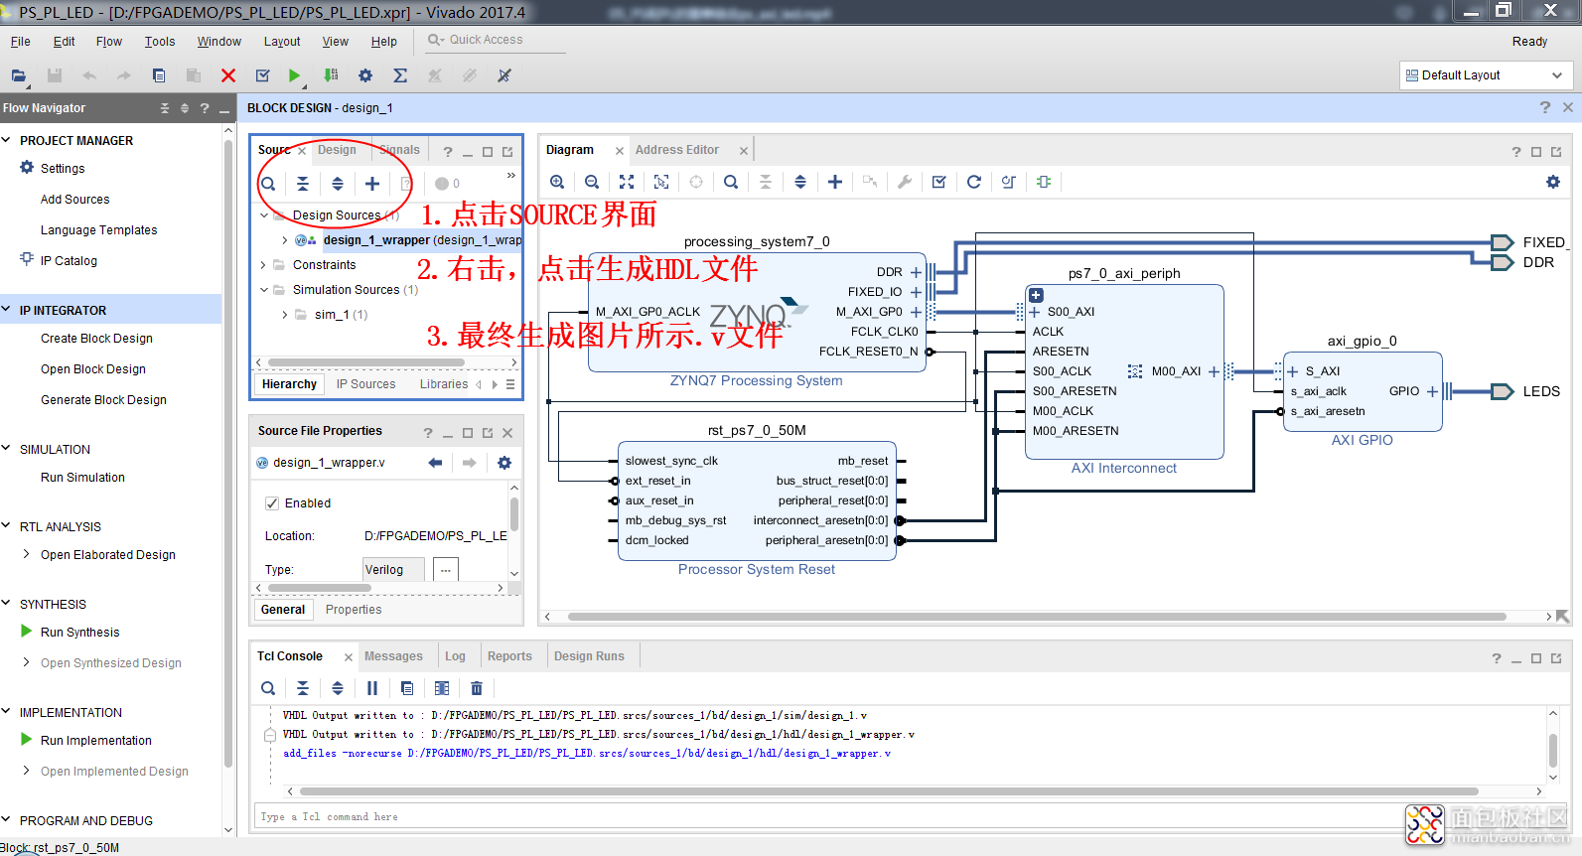1582x856 pixels.
Task: Click the Select Area diagram icon
Action: [x=661, y=182]
